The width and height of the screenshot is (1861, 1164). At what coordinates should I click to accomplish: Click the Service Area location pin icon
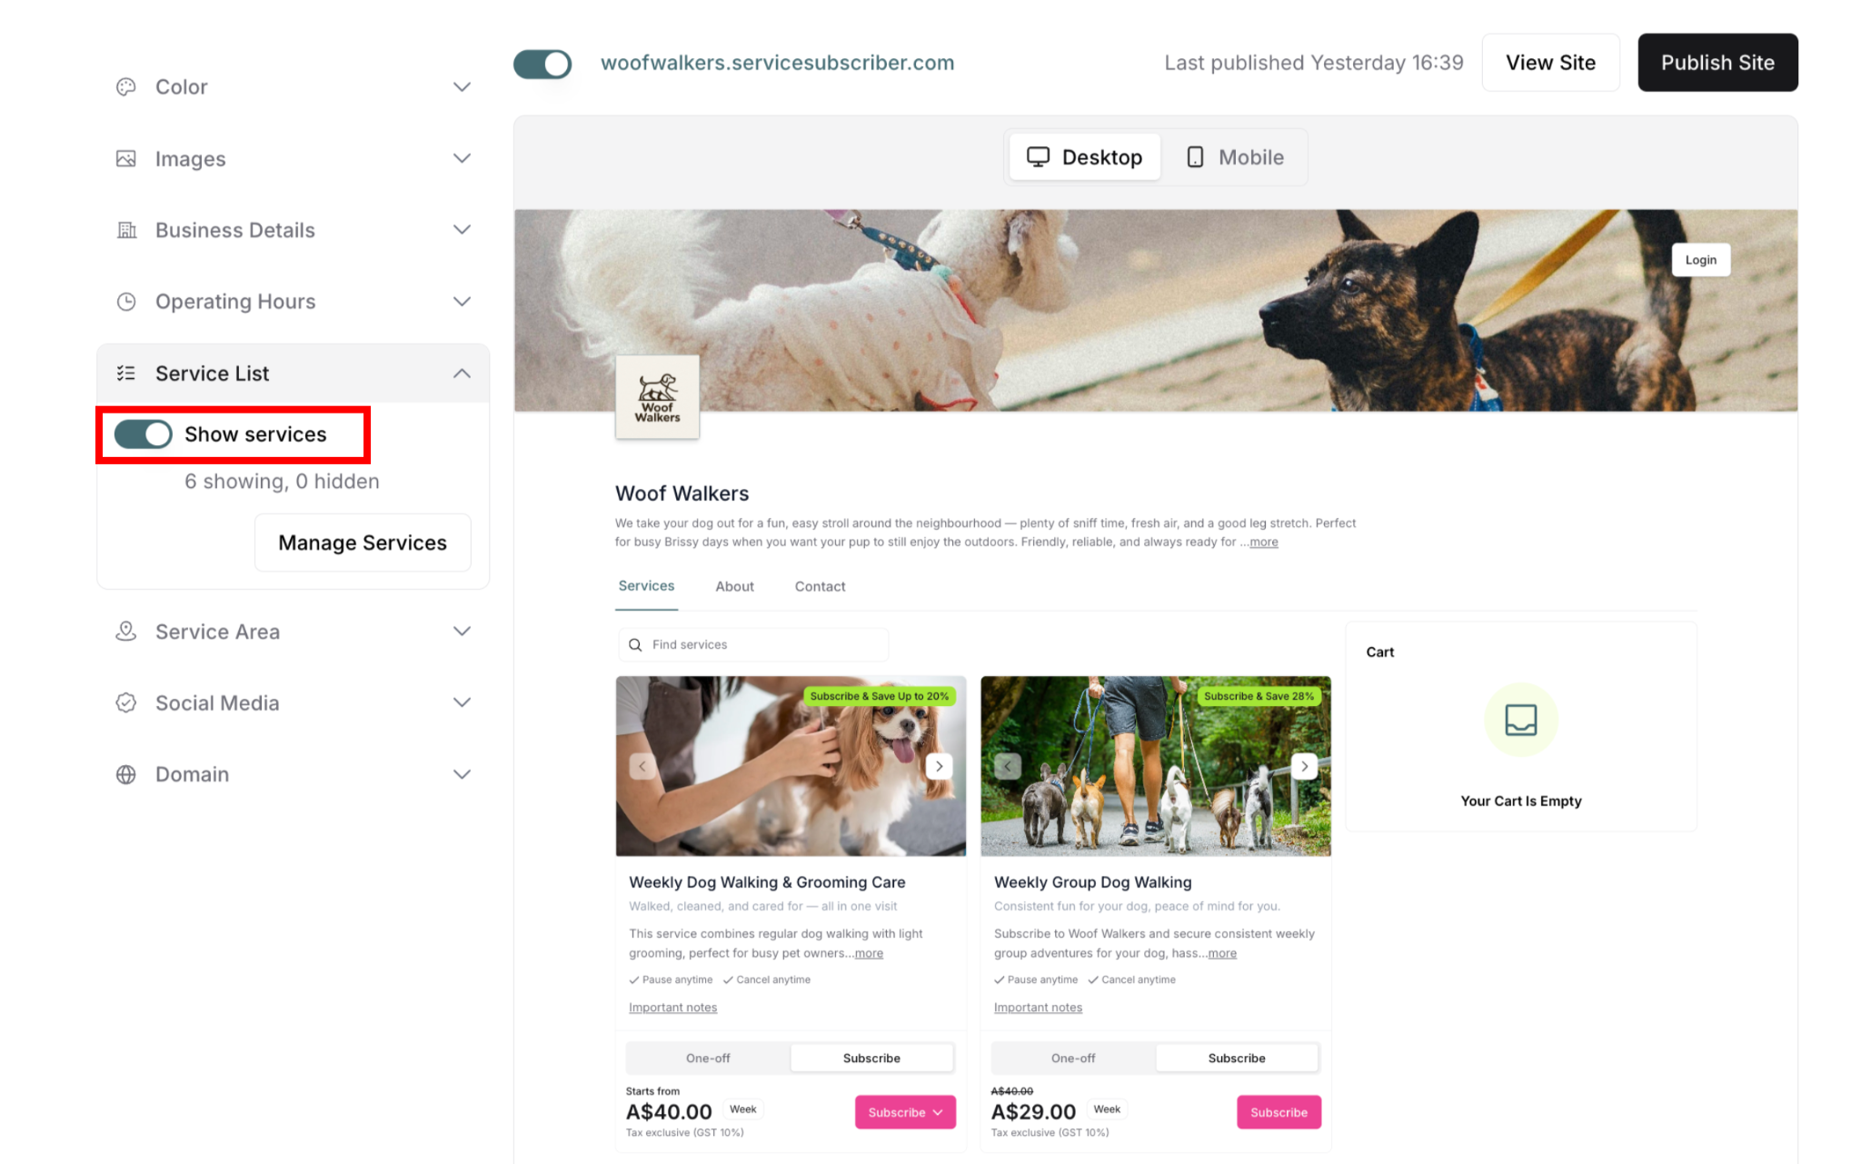pos(126,632)
